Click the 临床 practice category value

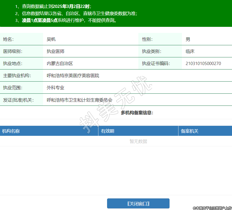(190, 52)
